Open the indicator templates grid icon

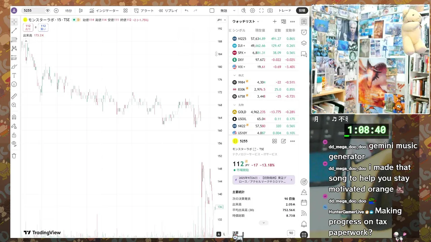126,11
